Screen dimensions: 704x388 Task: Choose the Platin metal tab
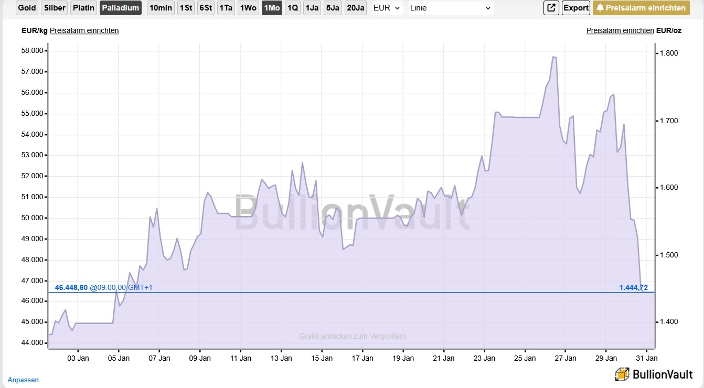[83, 8]
